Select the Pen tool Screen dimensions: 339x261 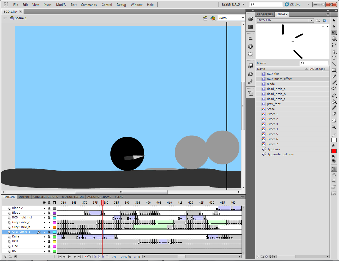pos(334,52)
